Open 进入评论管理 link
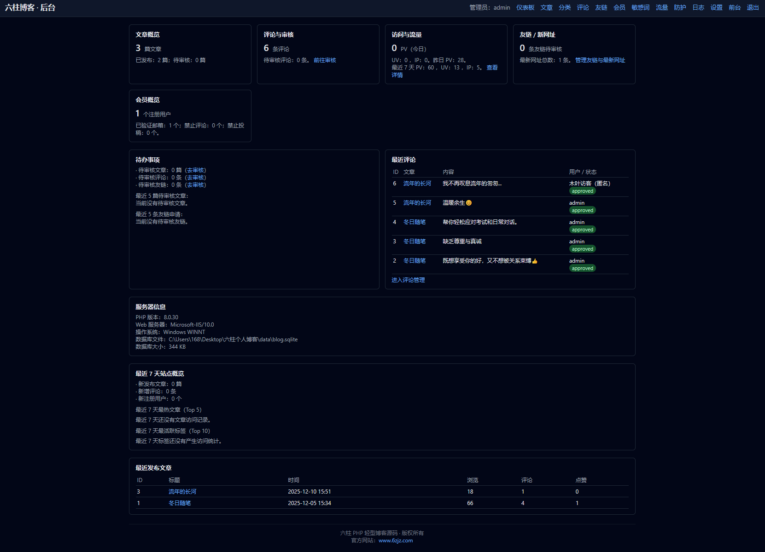765x552 pixels. click(x=408, y=280)
